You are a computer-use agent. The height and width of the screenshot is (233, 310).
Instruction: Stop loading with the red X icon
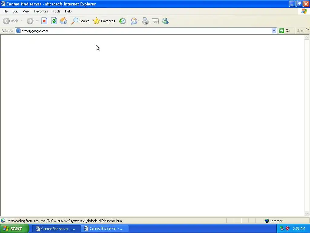(44, 21)
